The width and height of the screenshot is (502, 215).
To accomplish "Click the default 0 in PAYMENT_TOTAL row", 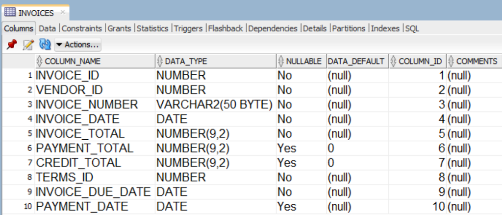I will tap(357, 149).
